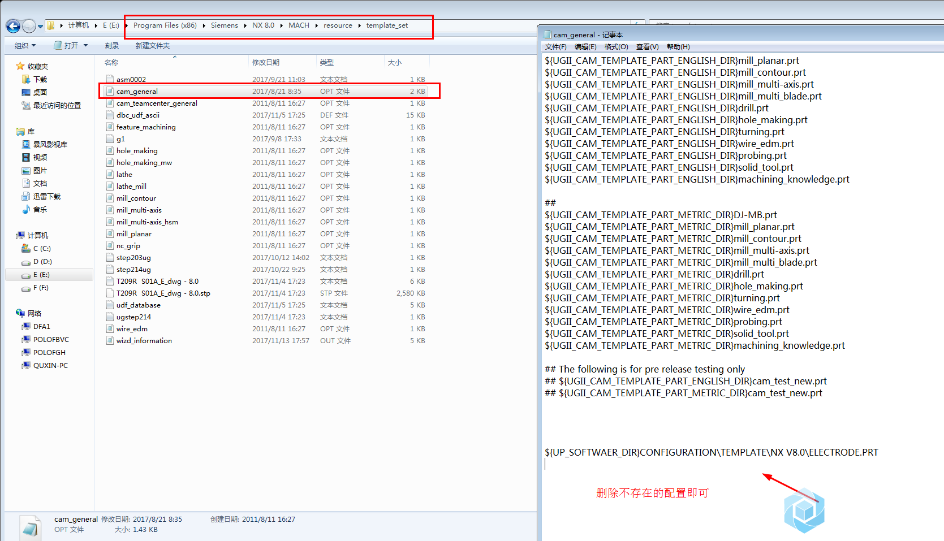Open drive F (F:) in sidebar
944x541 pixels.
click(41, 287)
